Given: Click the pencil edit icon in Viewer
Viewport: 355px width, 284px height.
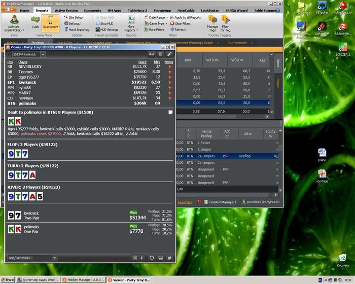Looking at the screenshot, I should pyautogui.click(x=169, y=54).
